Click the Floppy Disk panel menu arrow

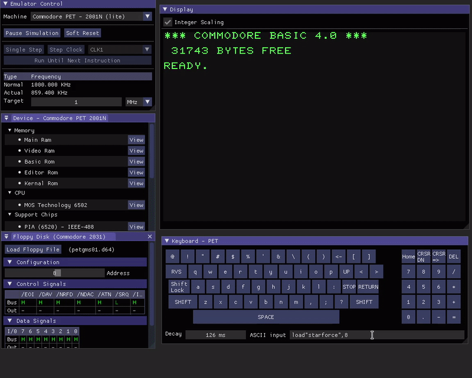click(x=6, y=237)
